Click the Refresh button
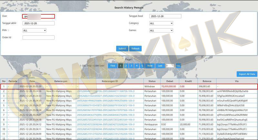This screenshot has width=258, height=140. tap(135, 48)
